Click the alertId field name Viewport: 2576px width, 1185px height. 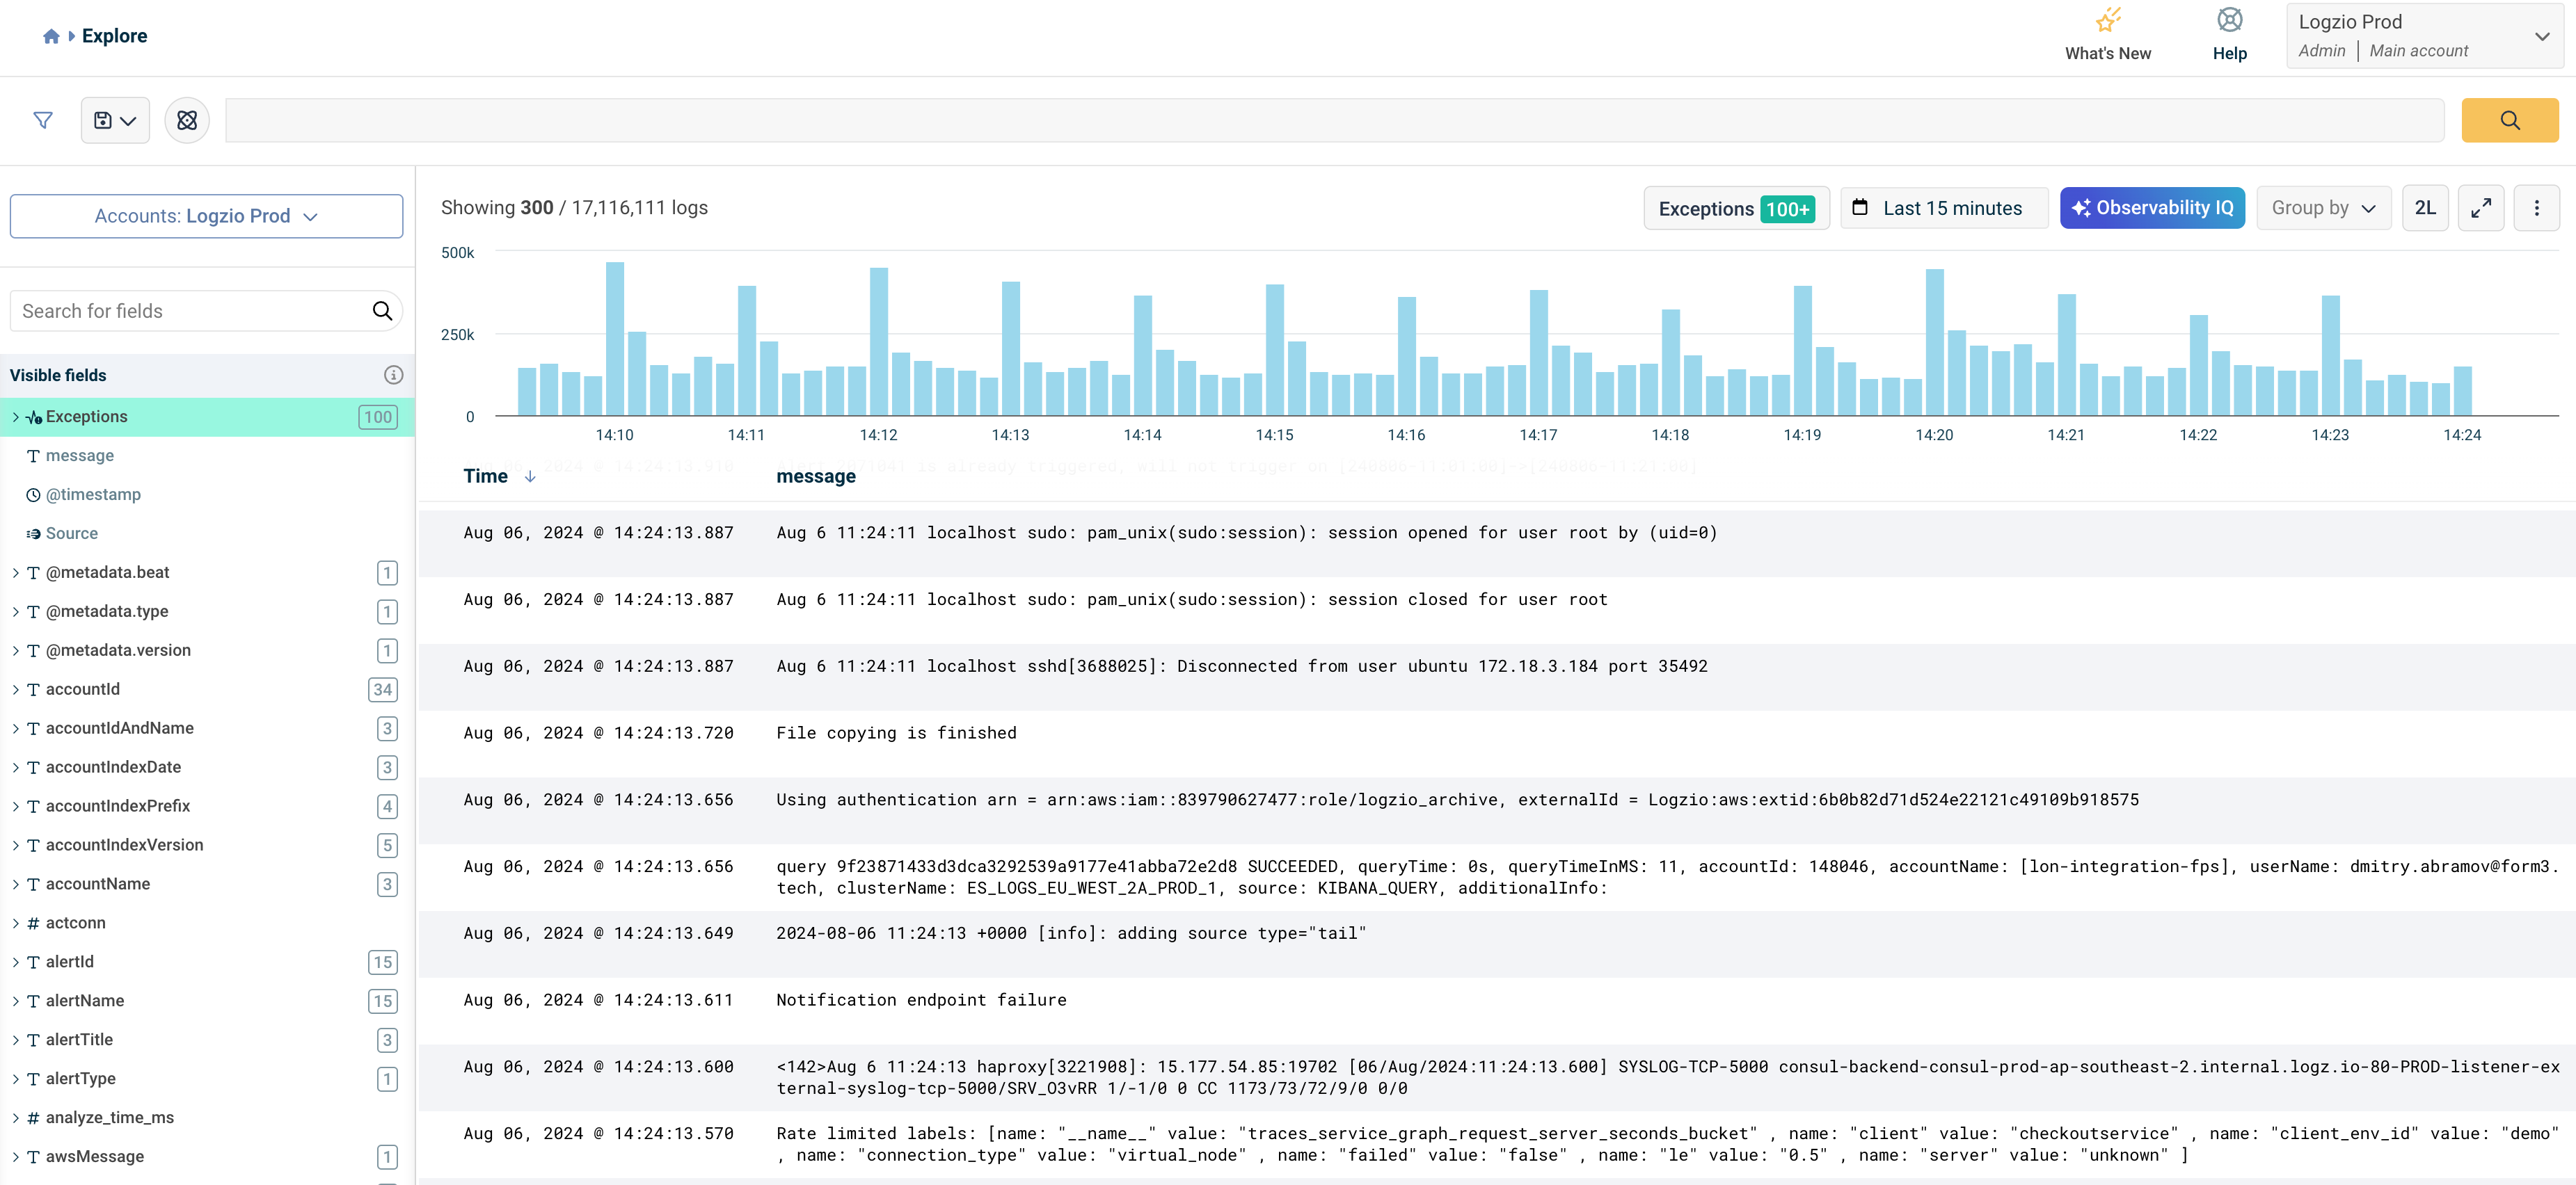(70, 962)
